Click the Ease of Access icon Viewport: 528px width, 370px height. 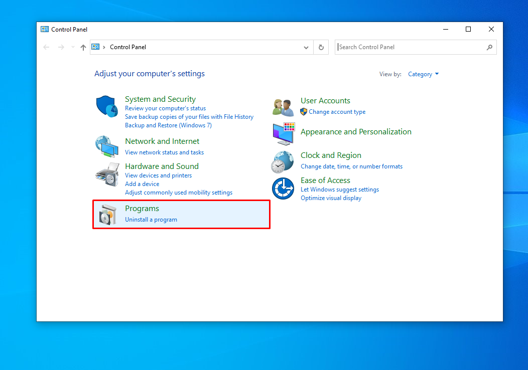click(x=283, y=189)
